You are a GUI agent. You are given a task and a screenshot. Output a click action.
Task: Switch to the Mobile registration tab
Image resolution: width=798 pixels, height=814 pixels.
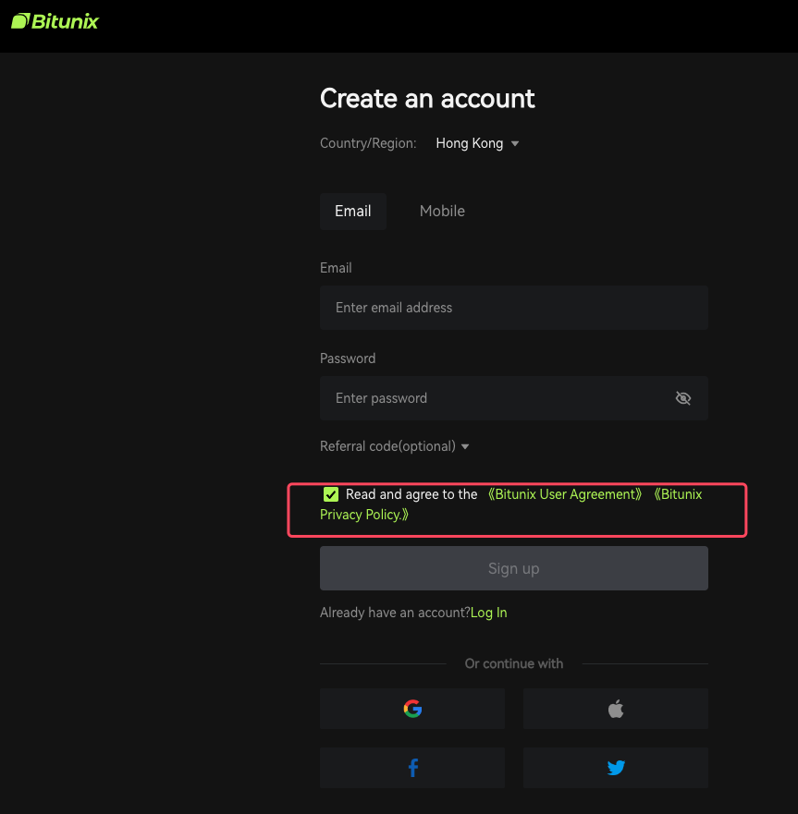click(x=442, y=212)
